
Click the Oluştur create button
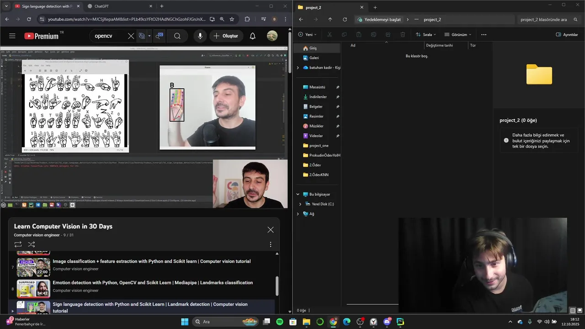(x=226, y=36)
